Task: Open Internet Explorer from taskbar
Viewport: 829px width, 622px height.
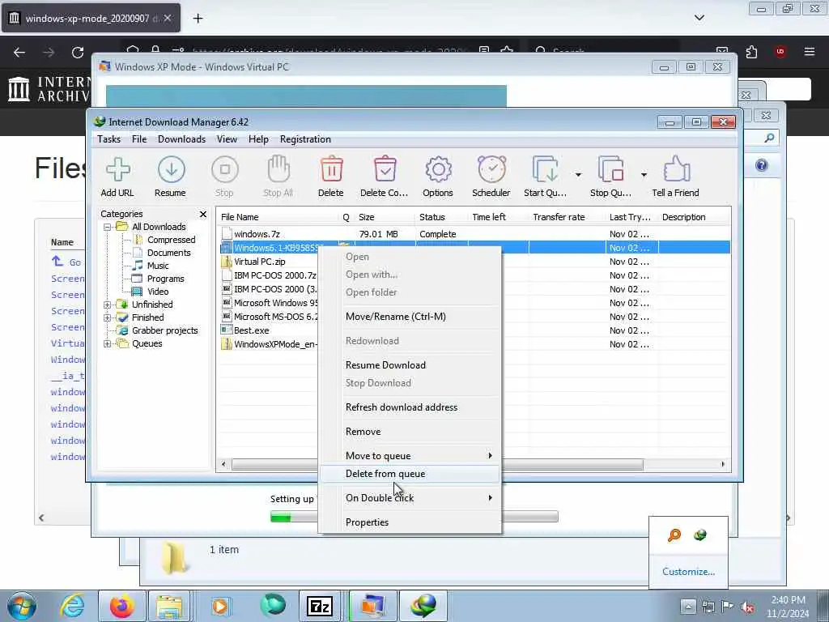Action: pos(72,606)
